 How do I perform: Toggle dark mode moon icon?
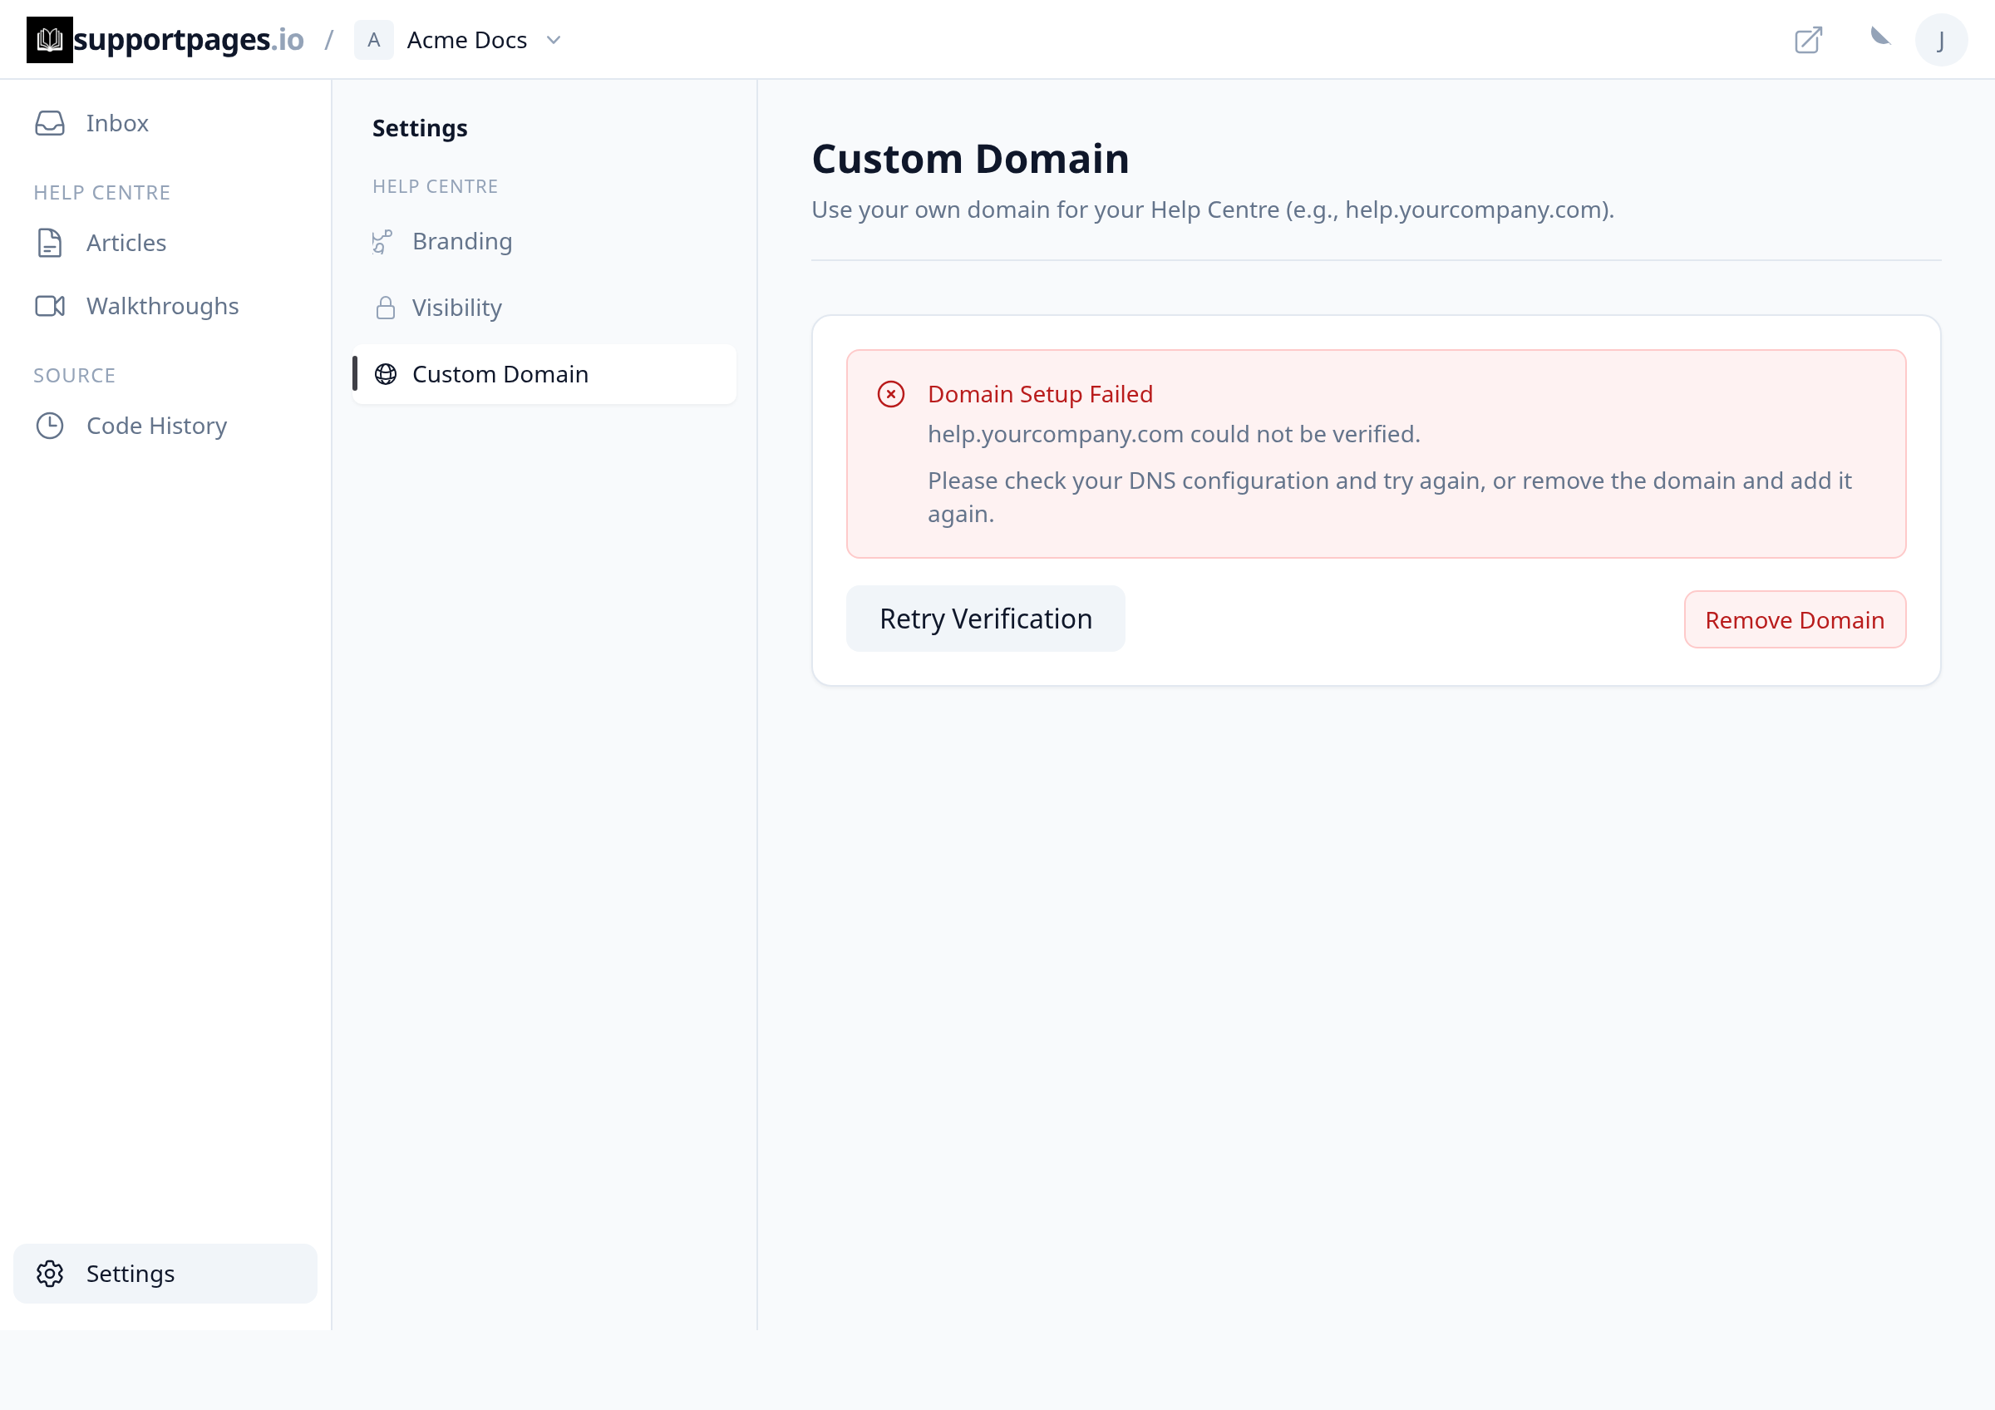[x=1880, y=37]
